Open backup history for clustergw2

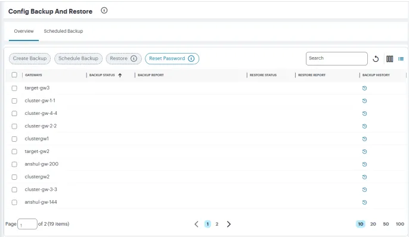click(365, 177)
